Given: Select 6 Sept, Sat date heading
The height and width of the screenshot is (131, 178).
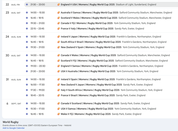Looking at the screenshot, I should 14,104.
